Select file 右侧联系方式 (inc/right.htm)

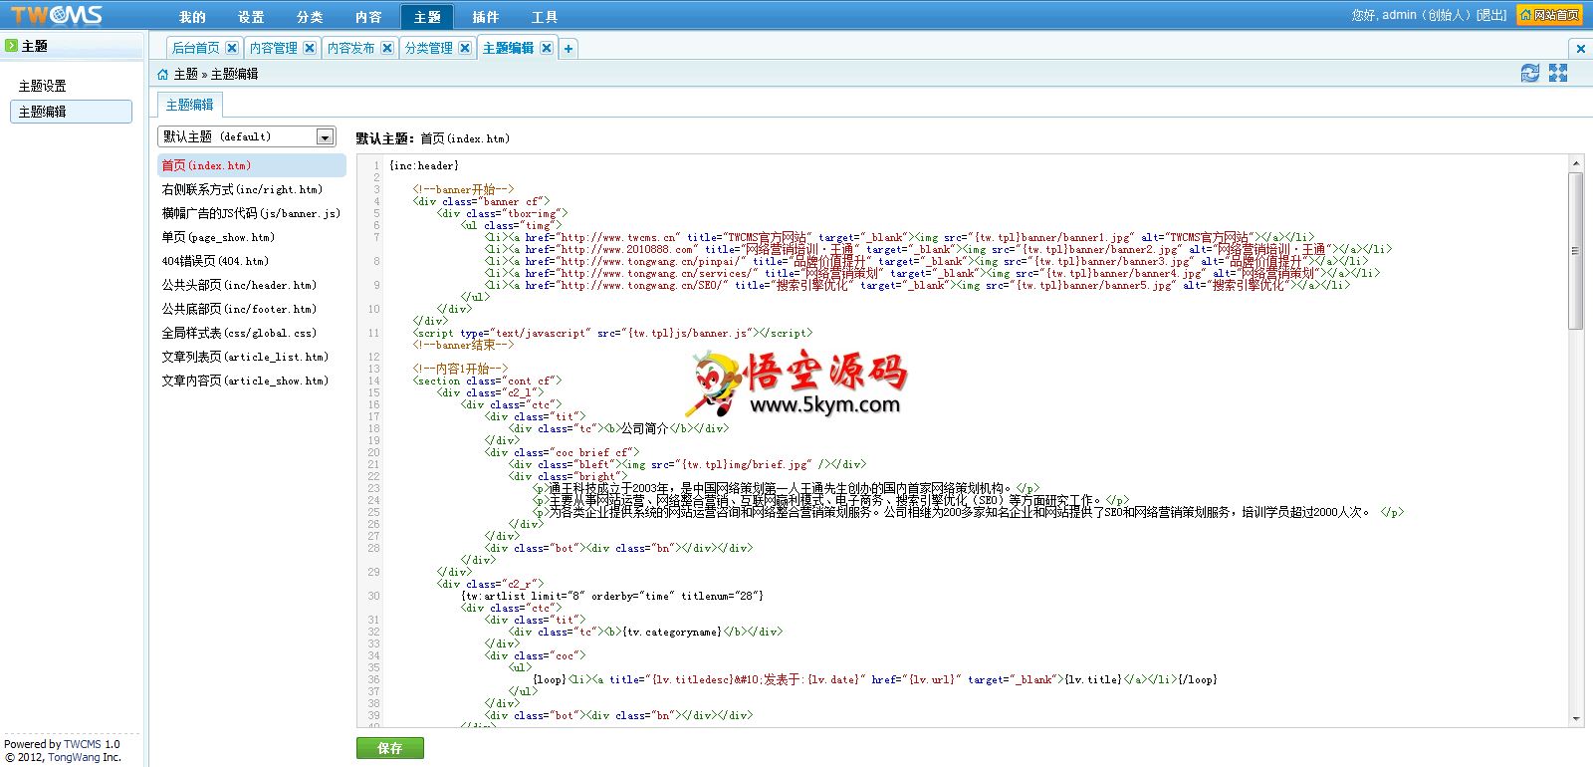pyautogui.click(x=252, y=189)
